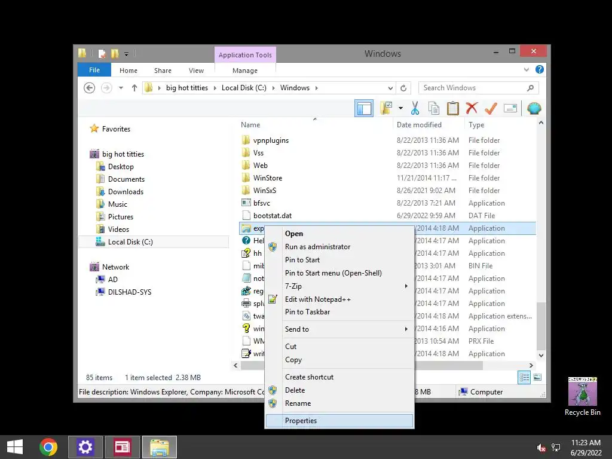Click the quick access Properties icon
612x459 pixels.
(x=102, y=53)
